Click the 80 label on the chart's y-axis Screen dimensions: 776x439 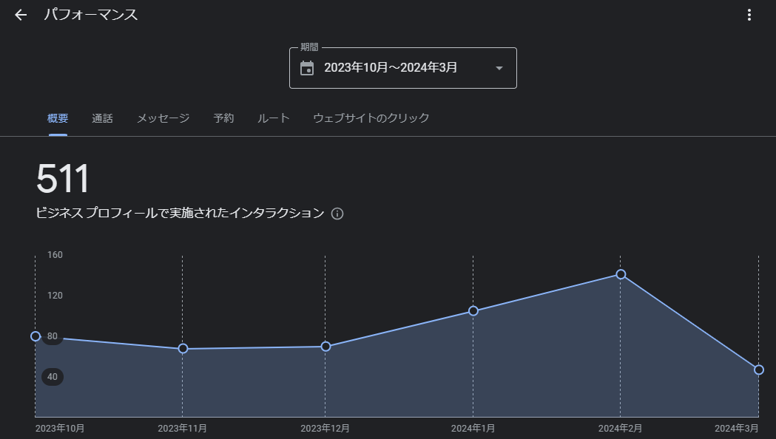(x=53, y=336)
